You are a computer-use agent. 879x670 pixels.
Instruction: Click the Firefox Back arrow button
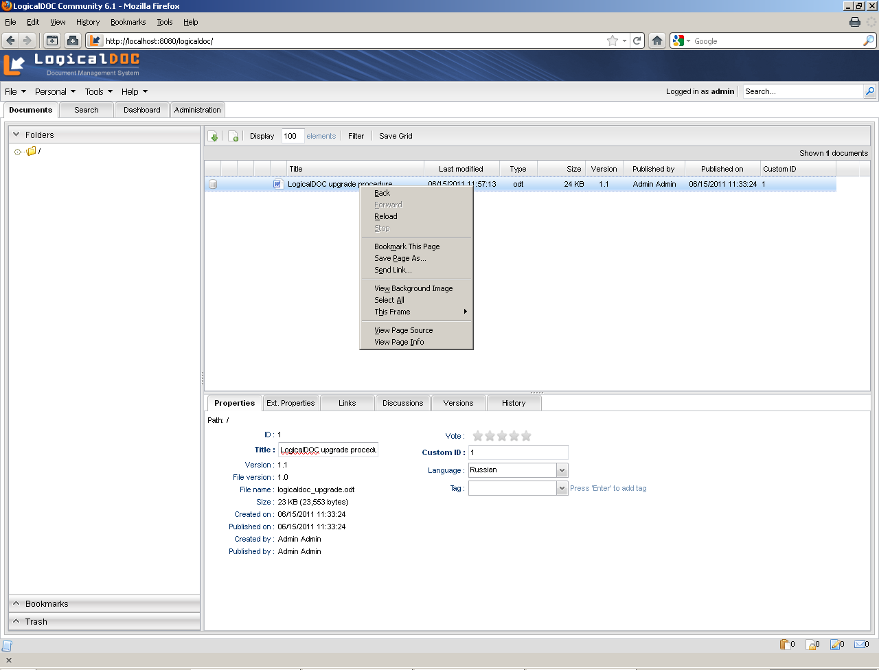[x=10, y=41]
